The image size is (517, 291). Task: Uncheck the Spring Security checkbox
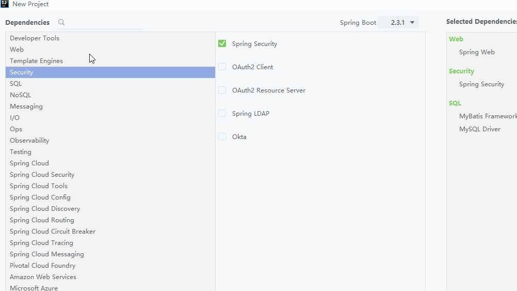click(222, 43)
